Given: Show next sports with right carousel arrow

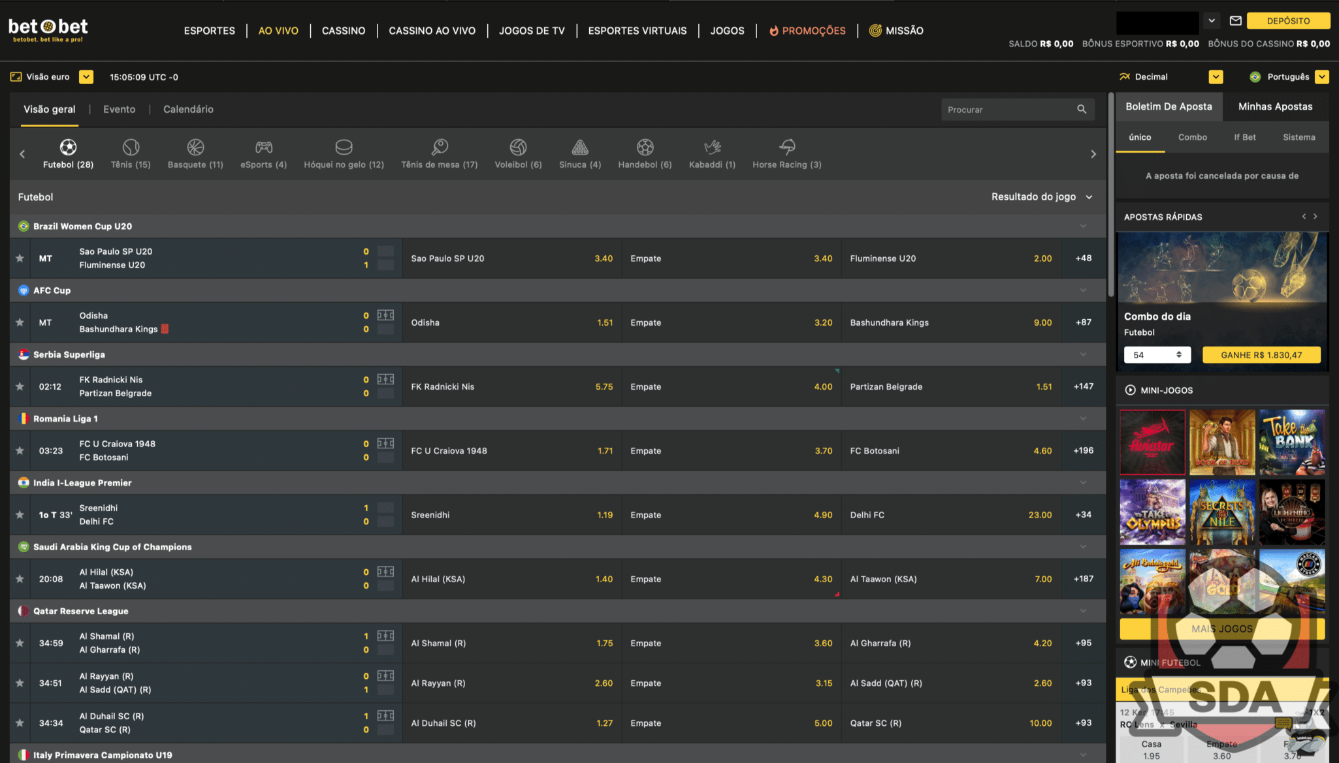Looking at the screenshot, I should pyautogui.click(x=1093, y=154).
